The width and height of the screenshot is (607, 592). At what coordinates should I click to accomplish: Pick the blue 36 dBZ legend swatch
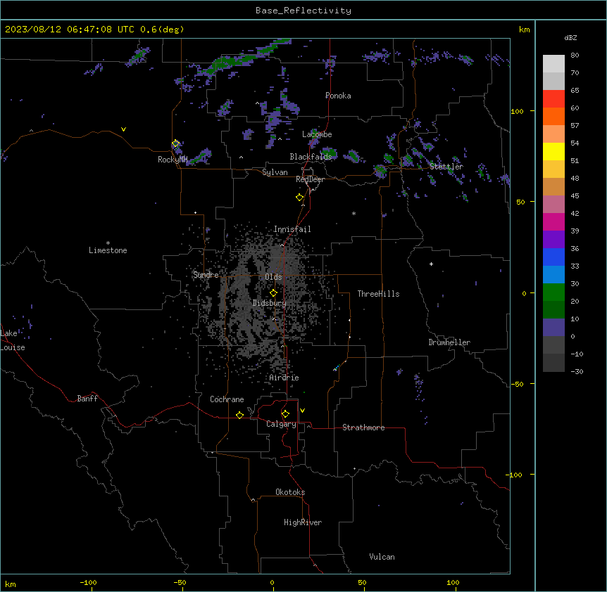[553, 257]
